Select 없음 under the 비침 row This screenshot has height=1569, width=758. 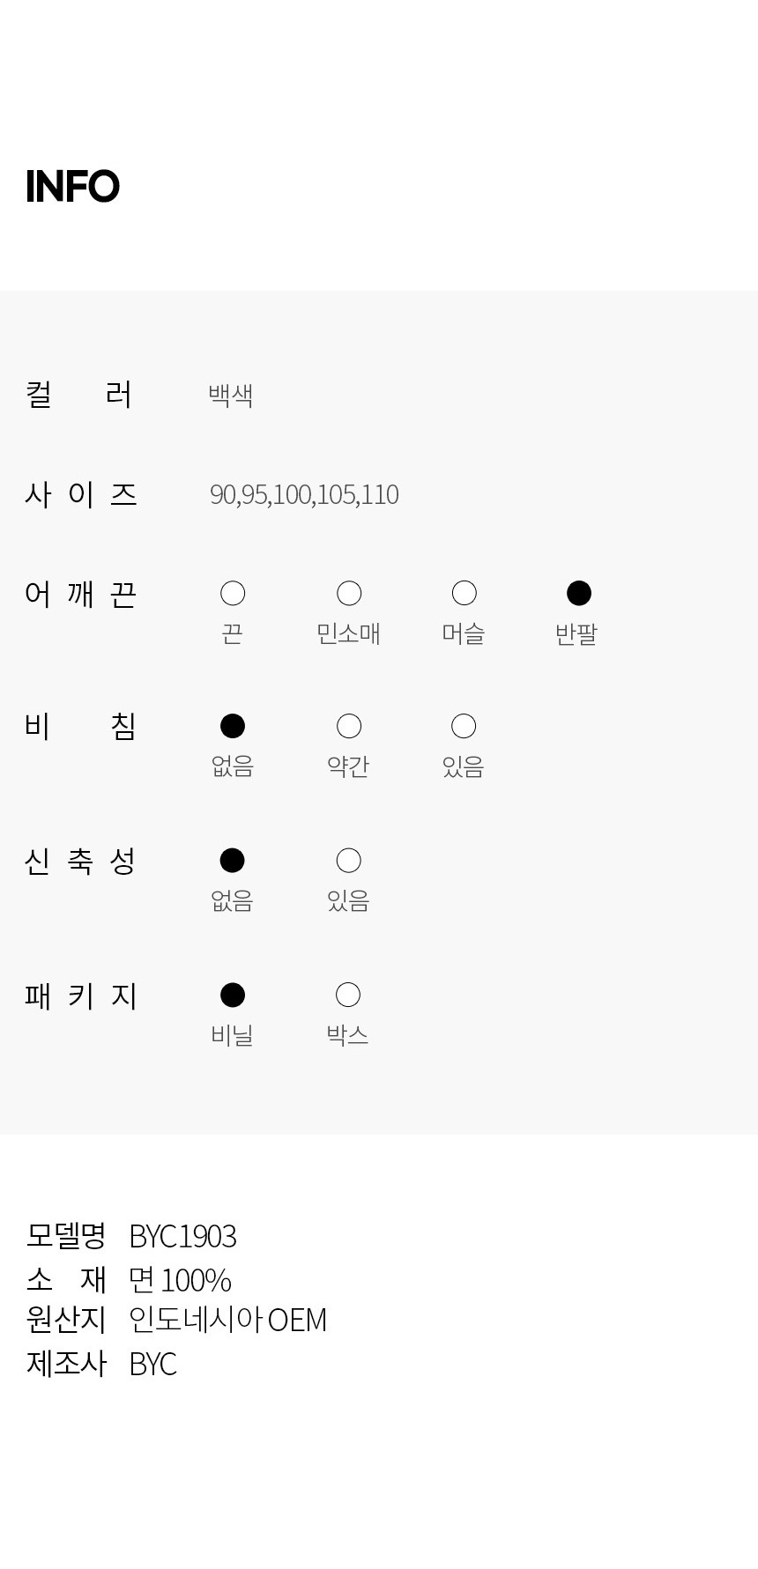coord(233,726)
